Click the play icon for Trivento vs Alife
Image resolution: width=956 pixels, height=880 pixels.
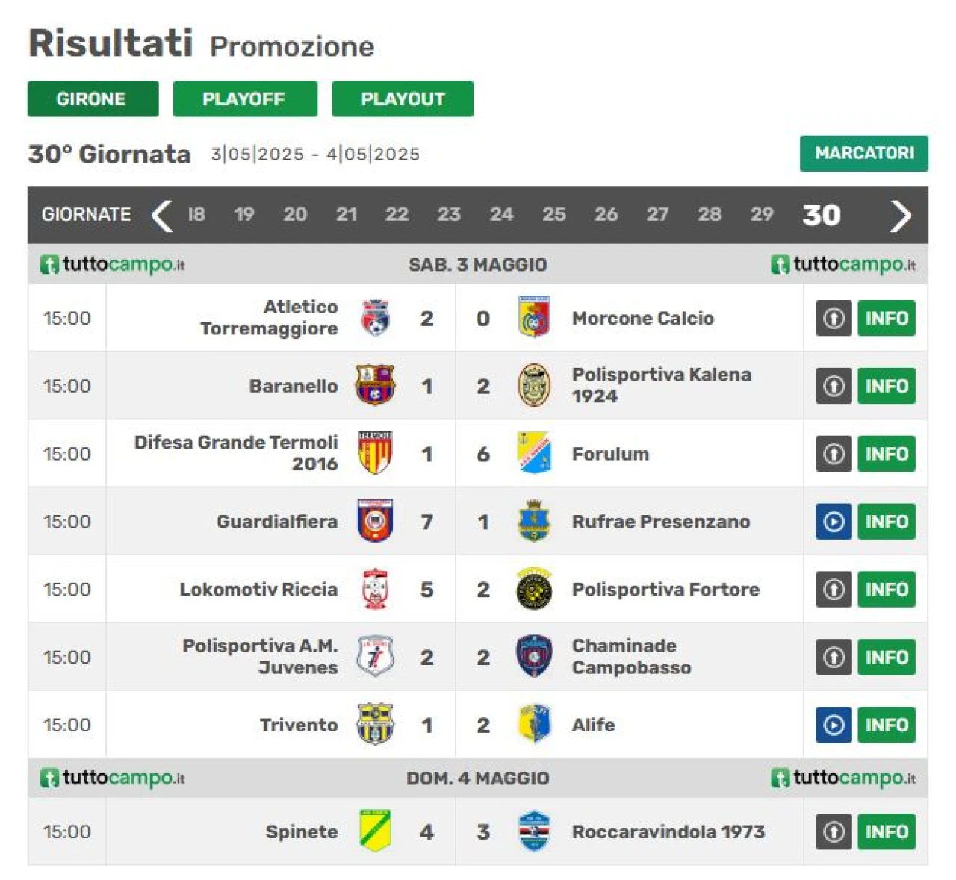pos(834,725)
